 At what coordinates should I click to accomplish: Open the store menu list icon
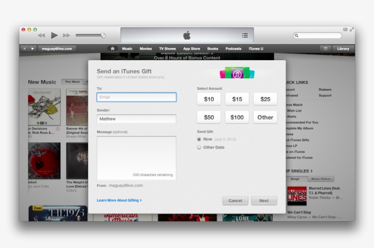point(326,49)
